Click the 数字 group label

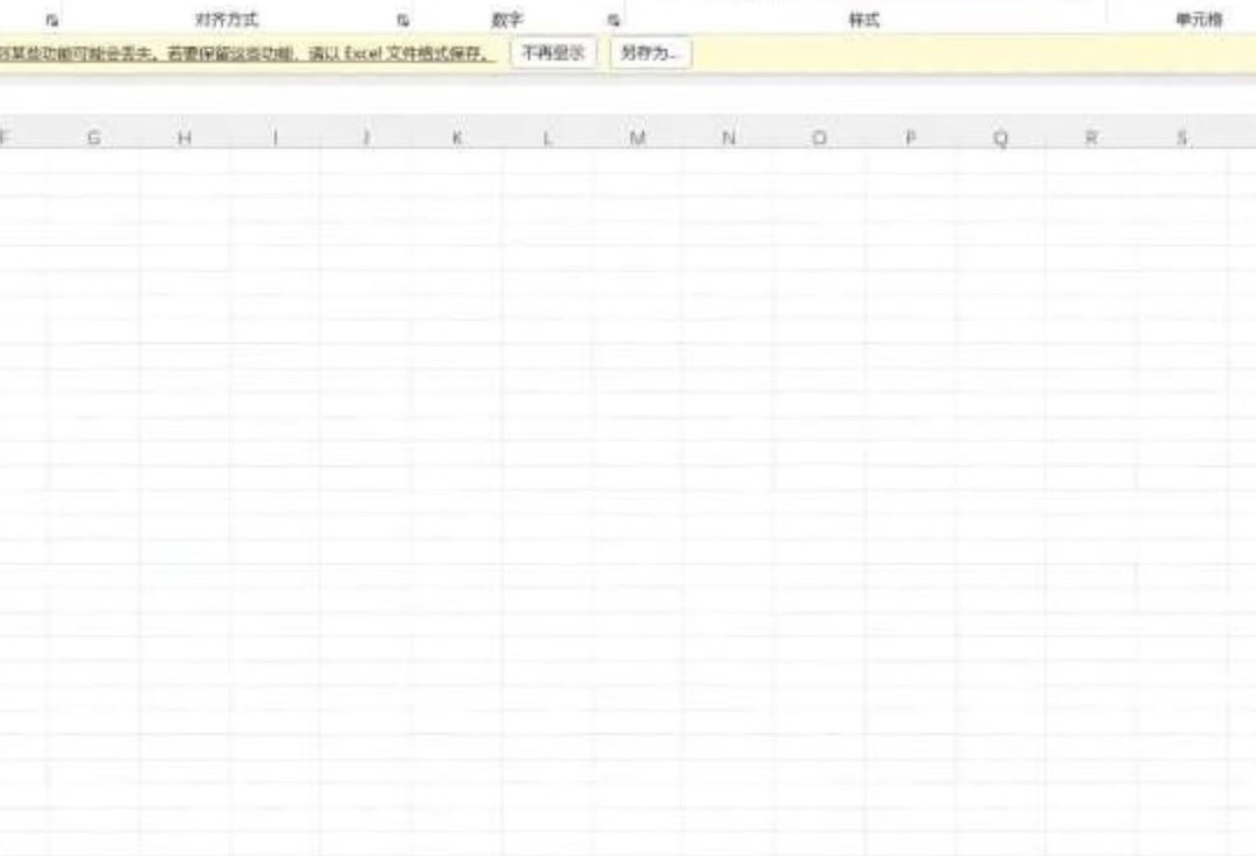[x=506, y=20]
